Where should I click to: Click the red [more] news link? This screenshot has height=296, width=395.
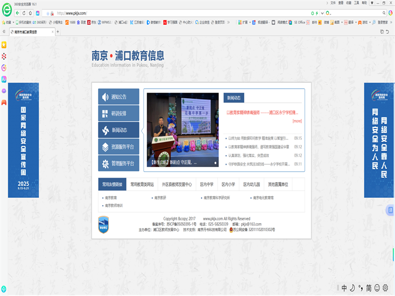click(297, 121)
